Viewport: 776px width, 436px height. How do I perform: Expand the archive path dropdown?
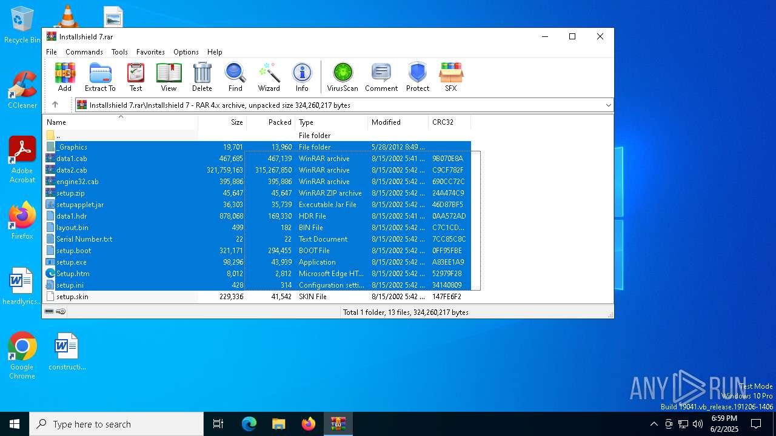point(608,105)
